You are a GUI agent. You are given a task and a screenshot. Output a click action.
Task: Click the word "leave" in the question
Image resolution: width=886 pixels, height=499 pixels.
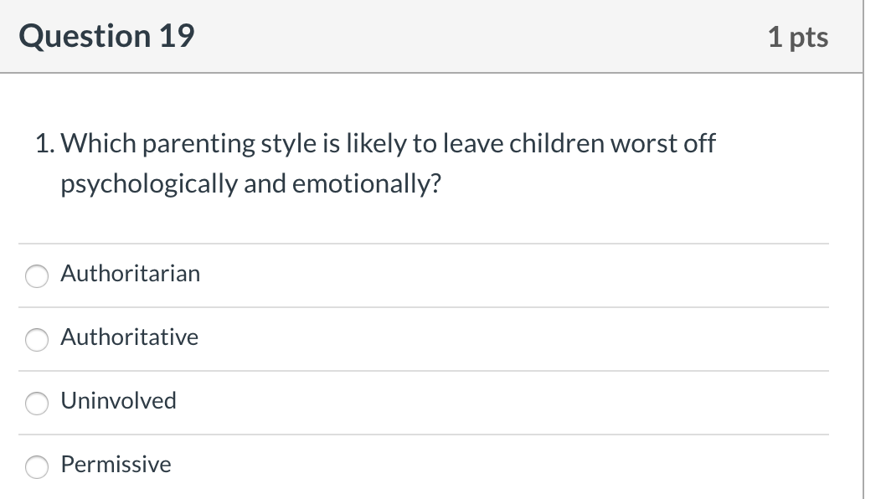[x=473, y=143]
